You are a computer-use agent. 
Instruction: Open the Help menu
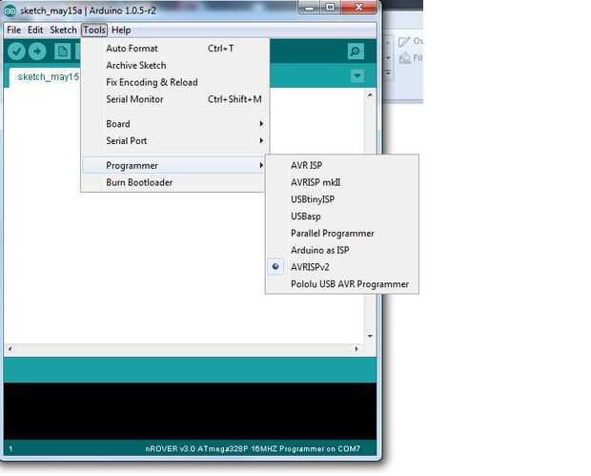(121, 30)
